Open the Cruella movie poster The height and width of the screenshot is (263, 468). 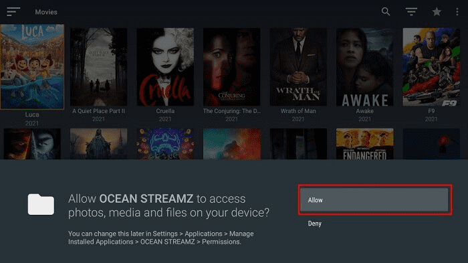click(x=165, y=67)
